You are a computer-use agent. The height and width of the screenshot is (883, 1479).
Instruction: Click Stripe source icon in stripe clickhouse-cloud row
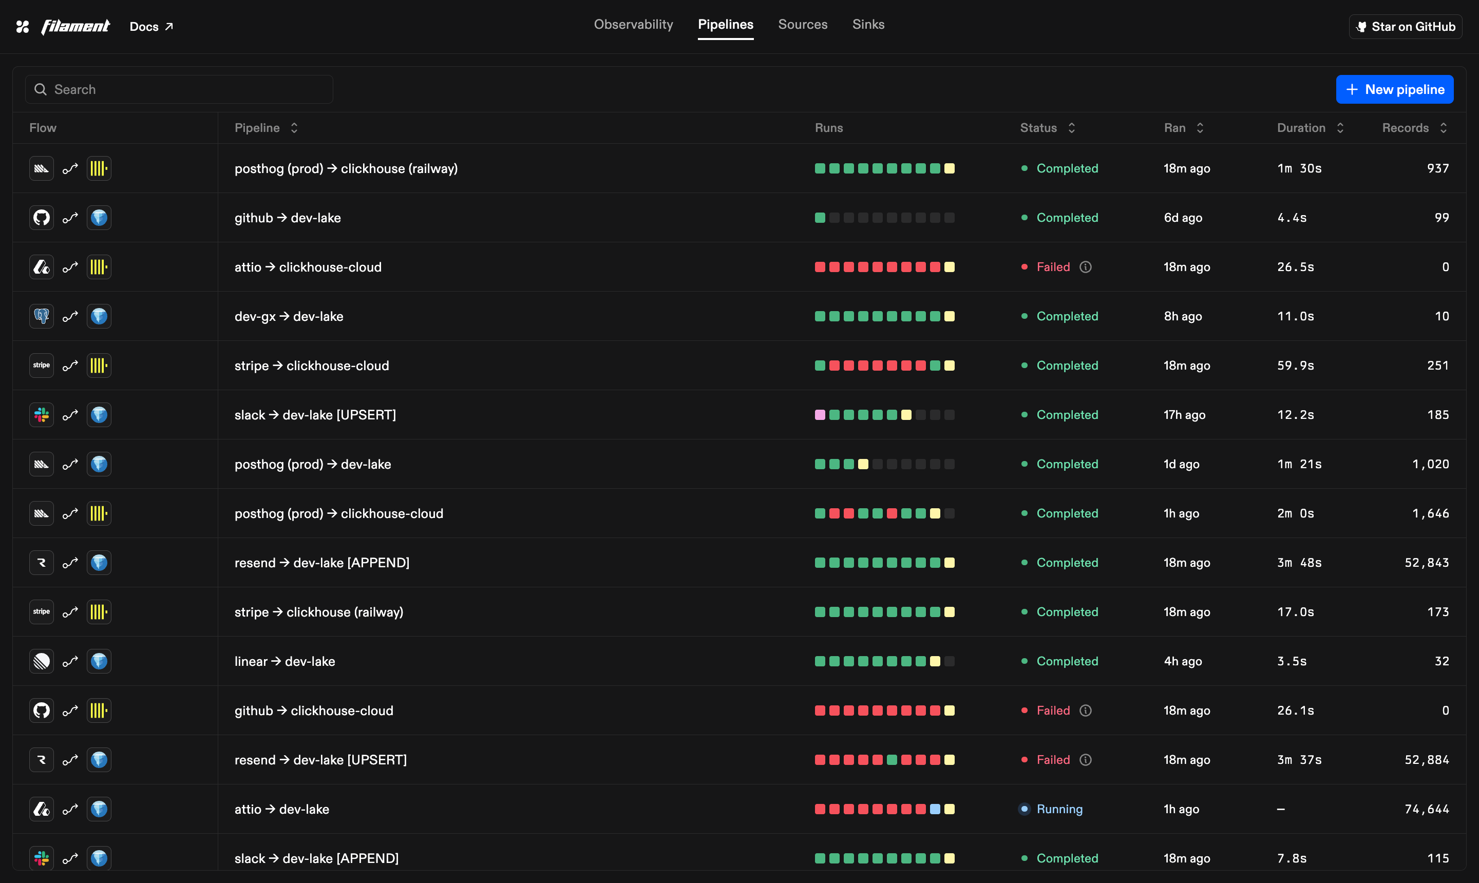42,366
